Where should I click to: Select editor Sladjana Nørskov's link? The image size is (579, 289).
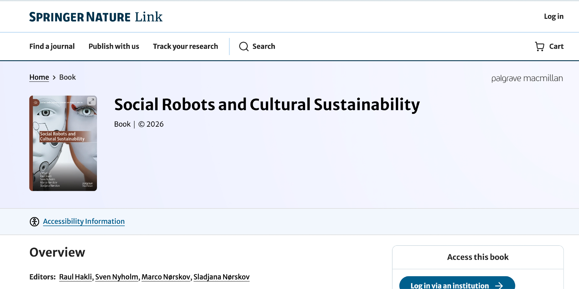coord(221,277)
